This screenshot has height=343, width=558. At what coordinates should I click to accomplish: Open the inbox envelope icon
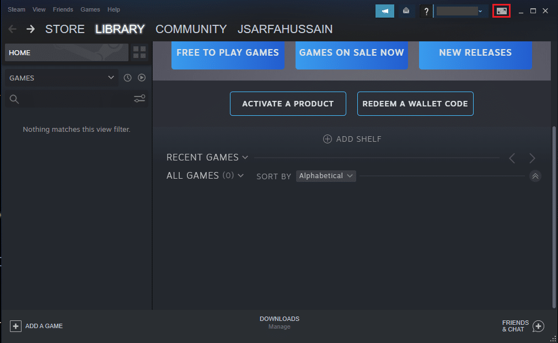pyautogui.click(x=406, y=11)
